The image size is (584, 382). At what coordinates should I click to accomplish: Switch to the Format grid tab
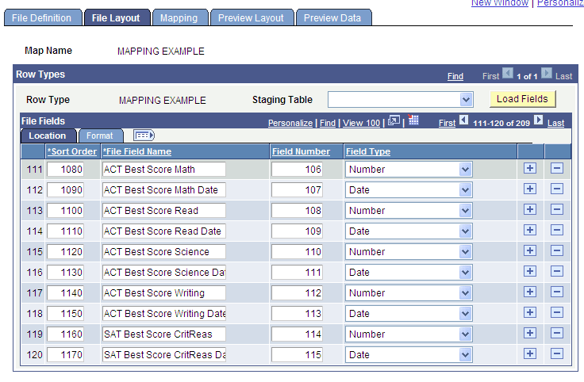(100, 136)
